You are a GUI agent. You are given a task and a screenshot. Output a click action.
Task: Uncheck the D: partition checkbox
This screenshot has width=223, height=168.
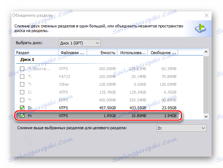tap(22, 108)
